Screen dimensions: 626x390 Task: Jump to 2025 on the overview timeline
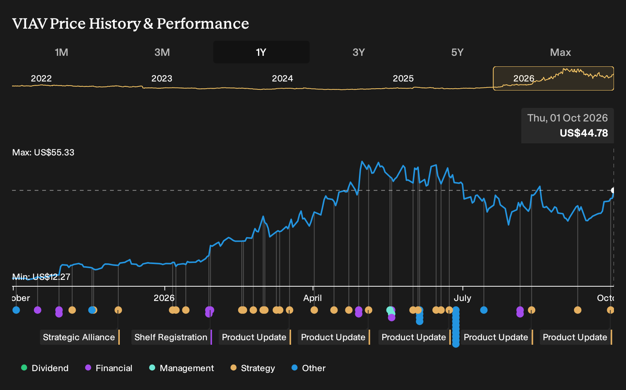coord(403,78)
